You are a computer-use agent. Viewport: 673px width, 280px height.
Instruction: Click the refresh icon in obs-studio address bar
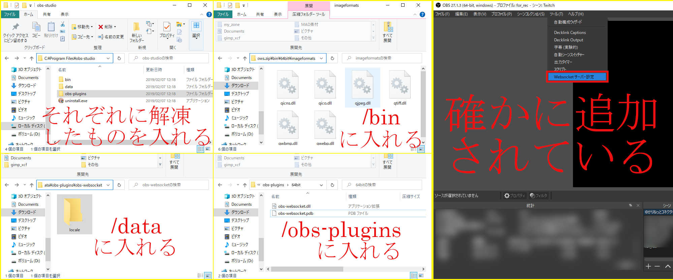(x=119, y=58)
